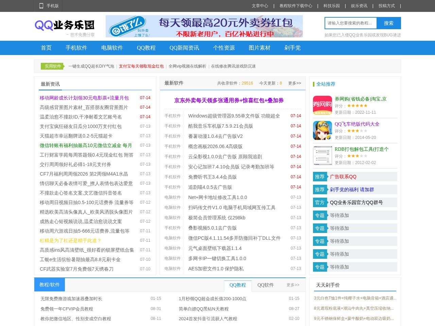The height and width of the screenshot is (326, 435).
Task: Open 电脑软件 navigation item
Action: 112,48
